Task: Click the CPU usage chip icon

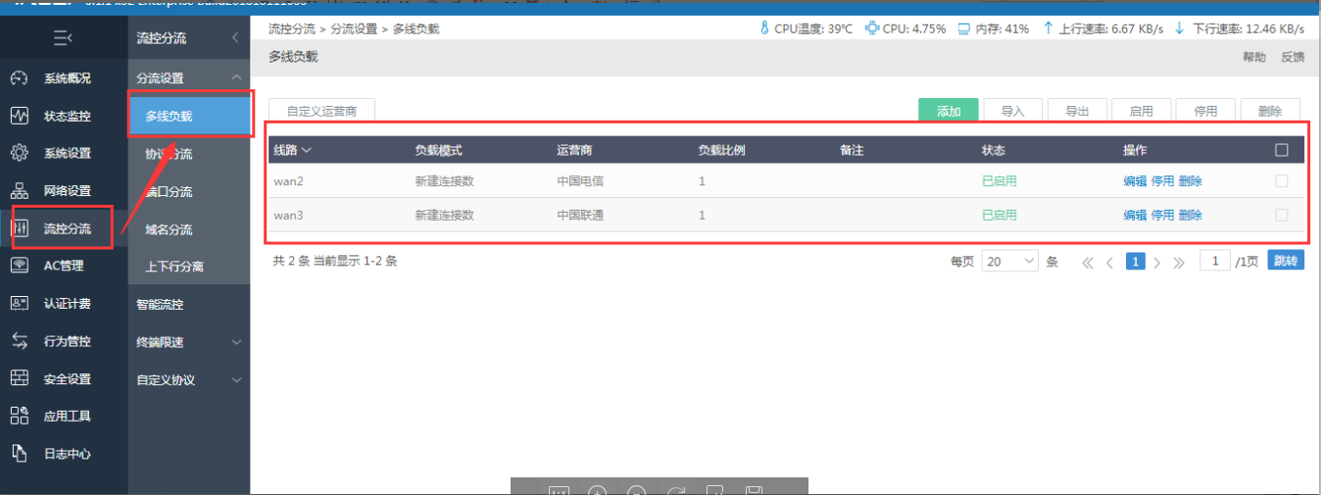Action: (872, 28)
